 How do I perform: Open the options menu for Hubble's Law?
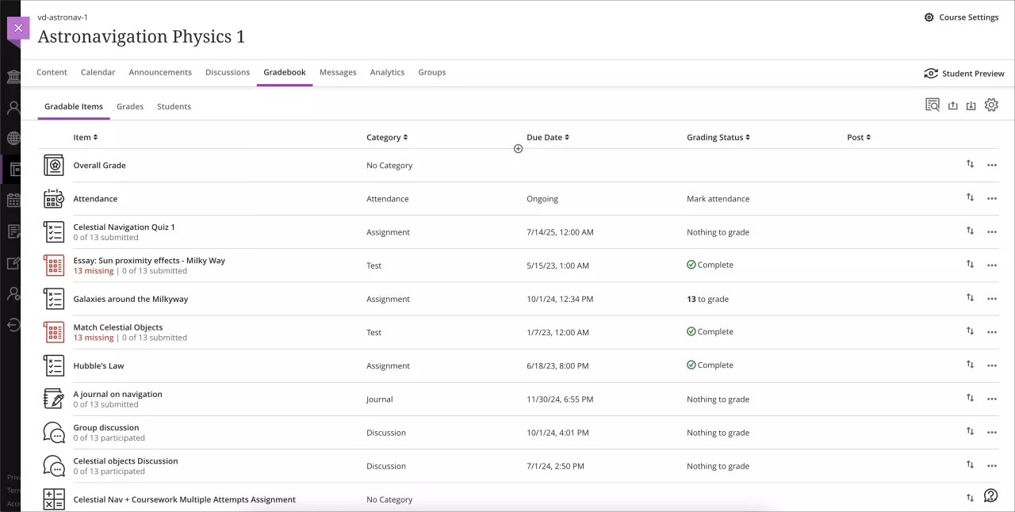click(992, 365)
